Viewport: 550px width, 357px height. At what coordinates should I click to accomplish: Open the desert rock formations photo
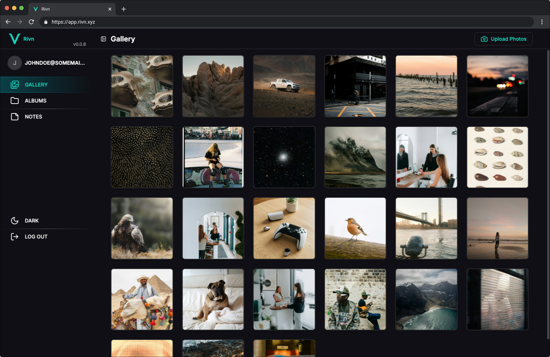pos(213,86)
